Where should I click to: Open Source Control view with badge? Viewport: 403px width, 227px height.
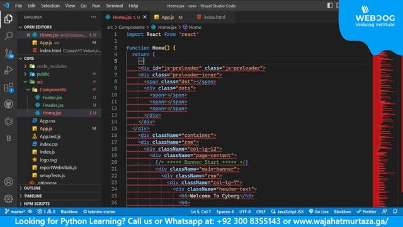[9, 53]
